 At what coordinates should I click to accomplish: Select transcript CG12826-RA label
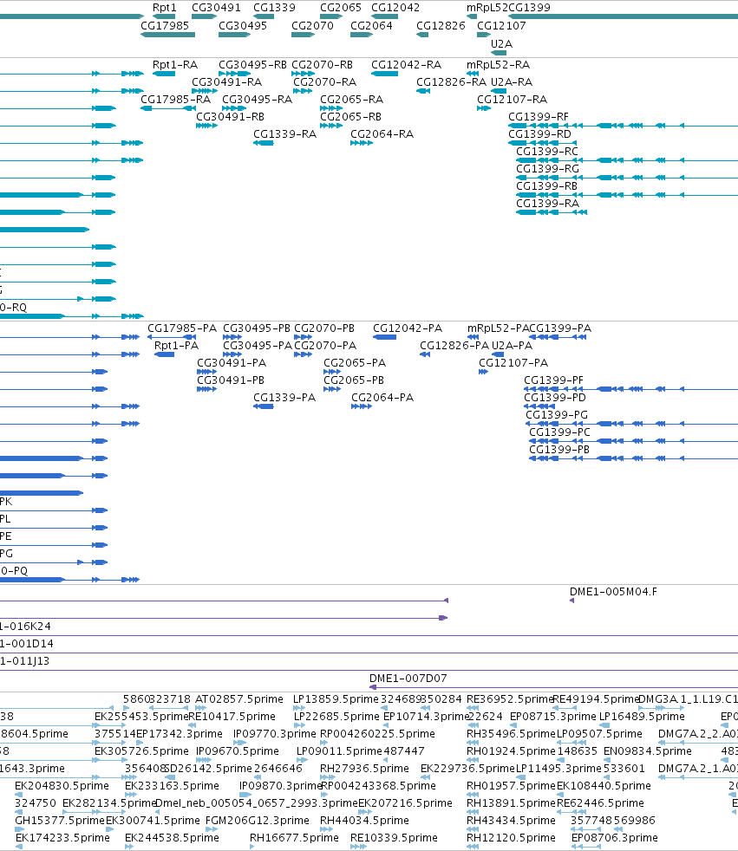[x=451, y=82]
